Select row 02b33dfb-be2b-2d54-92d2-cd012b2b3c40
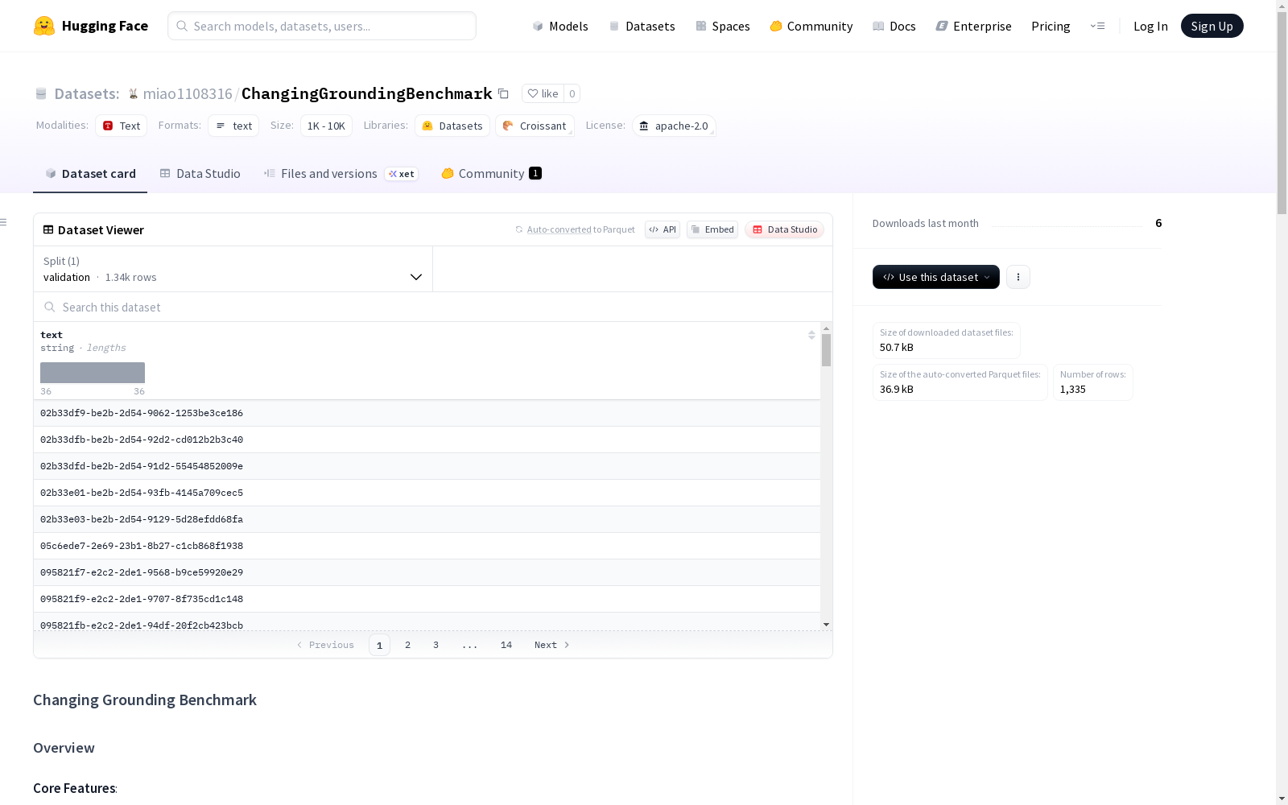 427,440
